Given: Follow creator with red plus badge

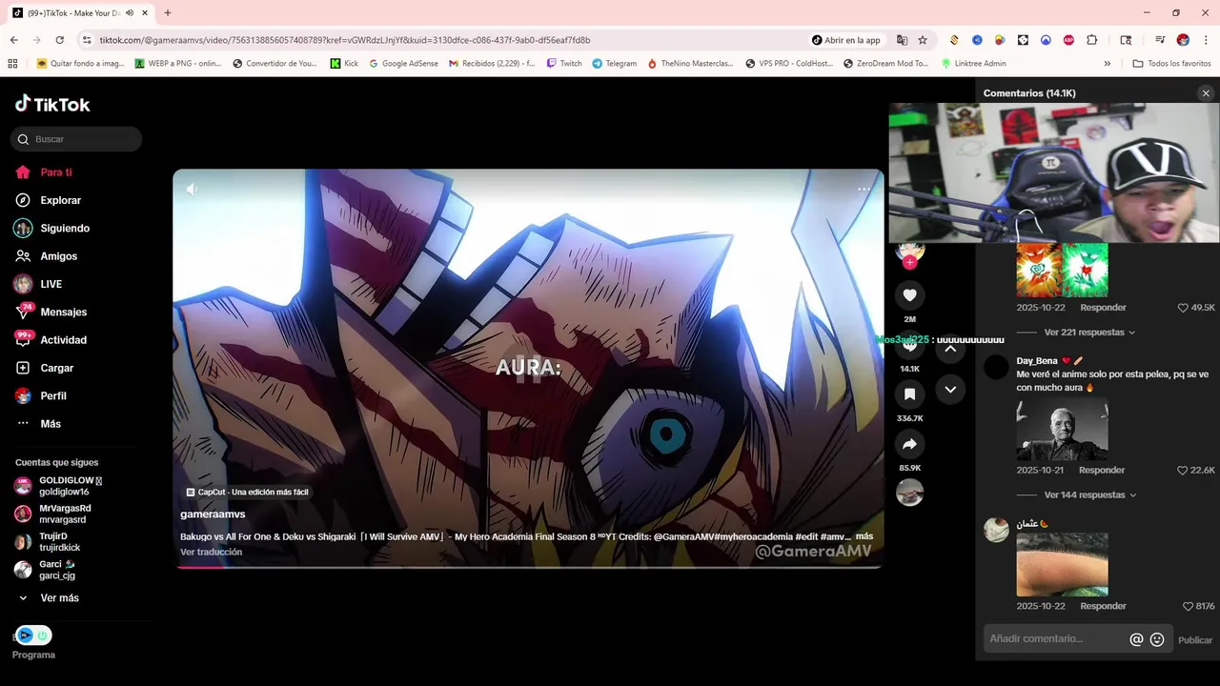Looking at the screenshot, I should point(909,262).
